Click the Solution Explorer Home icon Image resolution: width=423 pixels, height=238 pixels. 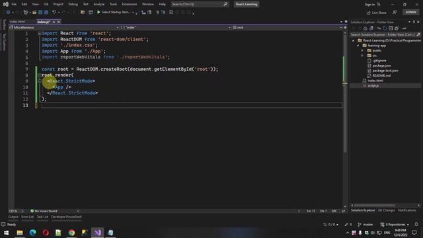coord(365,28)
